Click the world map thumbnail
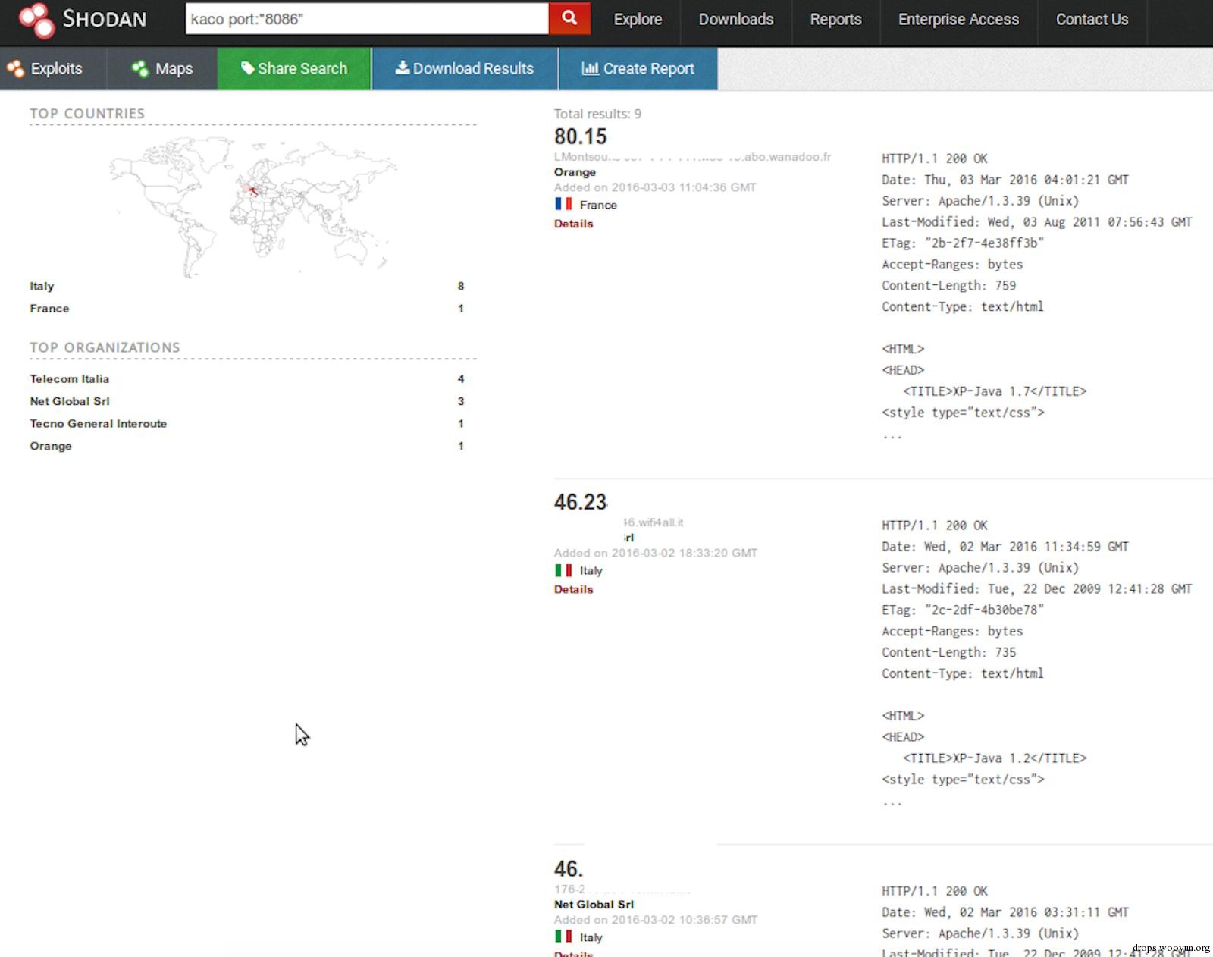1213x957 pixels. 250,205
